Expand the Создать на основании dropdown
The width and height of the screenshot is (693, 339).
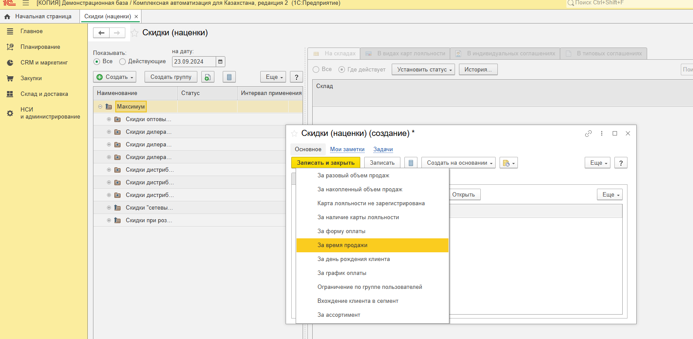click(459, 163)
